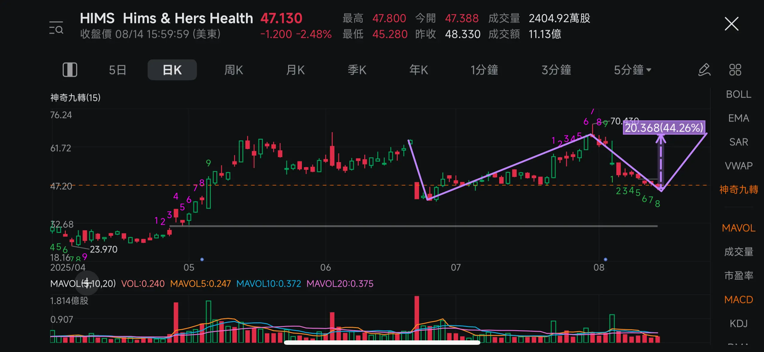Click the 70.430 high price marker
The image size is (764, 352).
(x=624, y=121)
